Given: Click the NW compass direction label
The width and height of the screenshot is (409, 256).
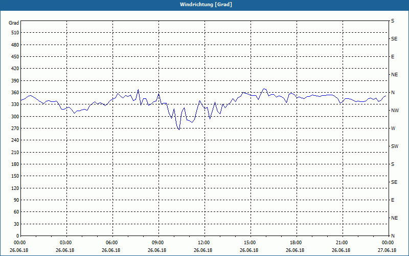Looking at the screenshot, I should 395,111.
